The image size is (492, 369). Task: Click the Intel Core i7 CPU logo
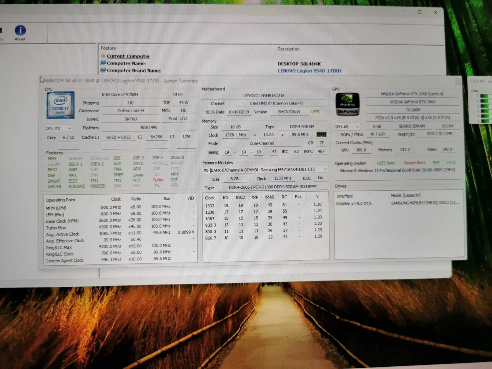[60, 105]
